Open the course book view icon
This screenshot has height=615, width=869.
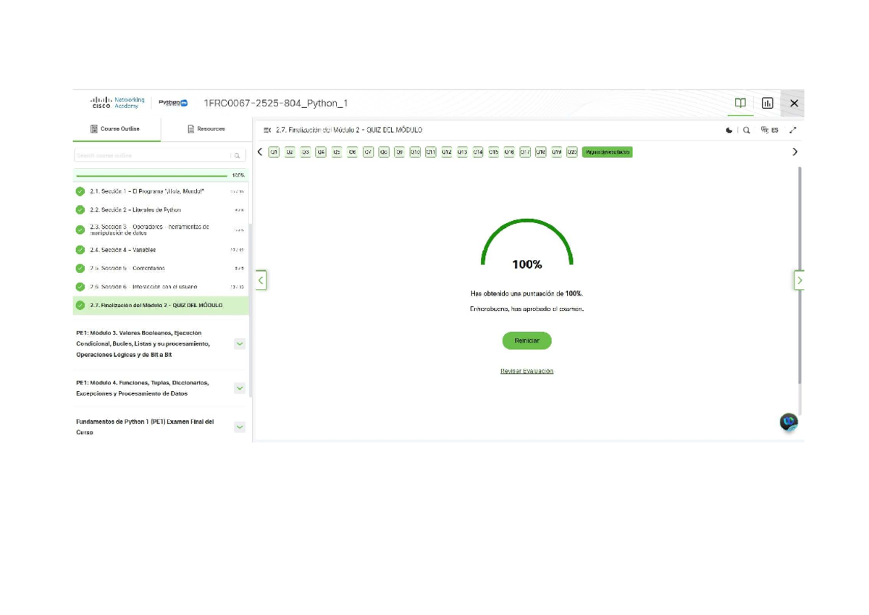[740, 103]
